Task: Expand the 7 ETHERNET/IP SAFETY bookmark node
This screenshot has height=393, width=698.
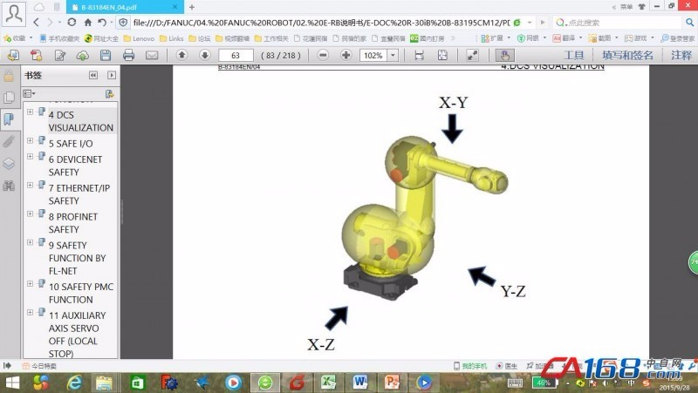Action: 31,185
